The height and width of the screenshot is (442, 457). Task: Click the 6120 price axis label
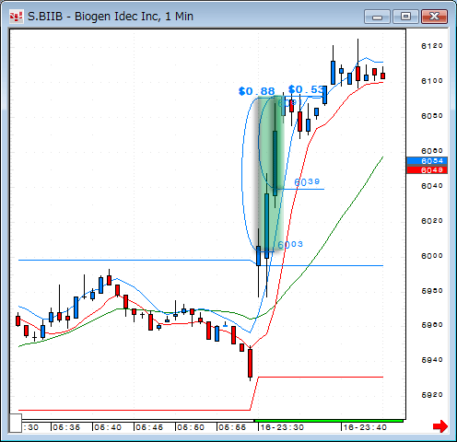click(432, 46)
